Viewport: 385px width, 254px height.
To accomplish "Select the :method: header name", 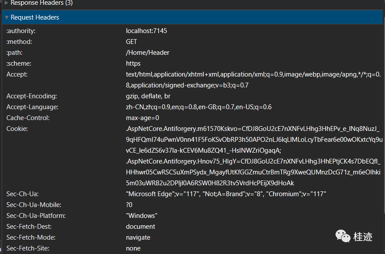I will coord(19,42).
